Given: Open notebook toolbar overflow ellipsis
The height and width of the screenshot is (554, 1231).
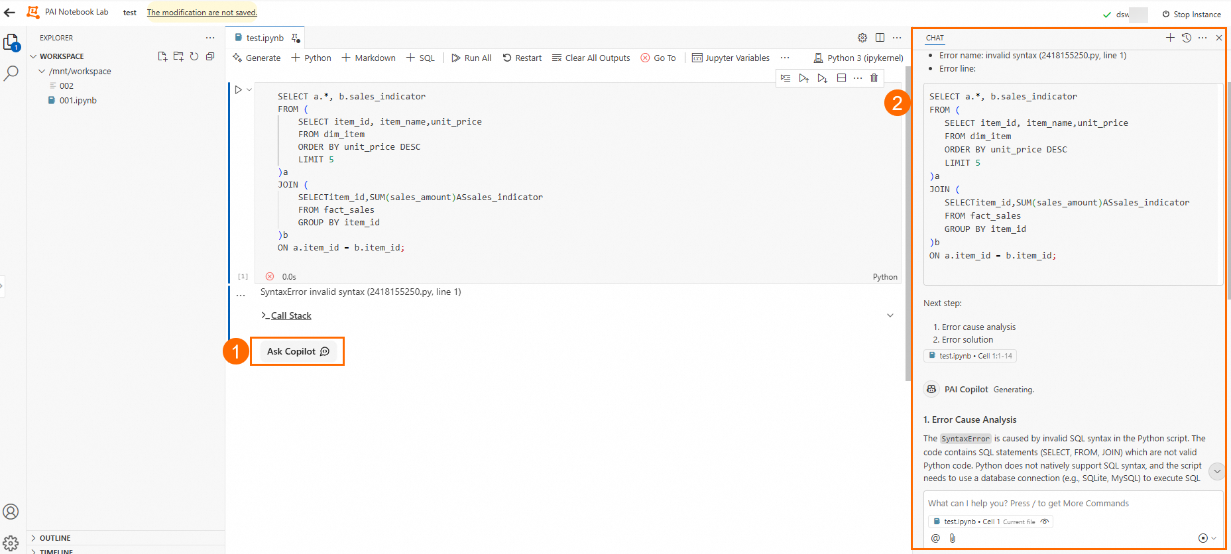Looking at the screenshot, I should [785, 58].
